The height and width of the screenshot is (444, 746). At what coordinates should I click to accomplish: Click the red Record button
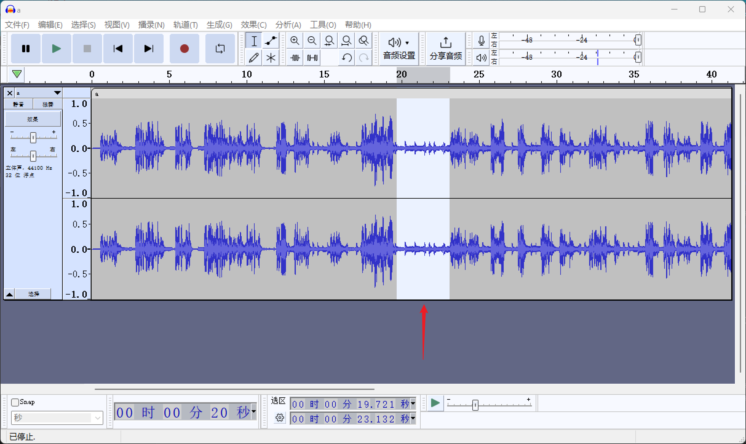coord(185,49)
